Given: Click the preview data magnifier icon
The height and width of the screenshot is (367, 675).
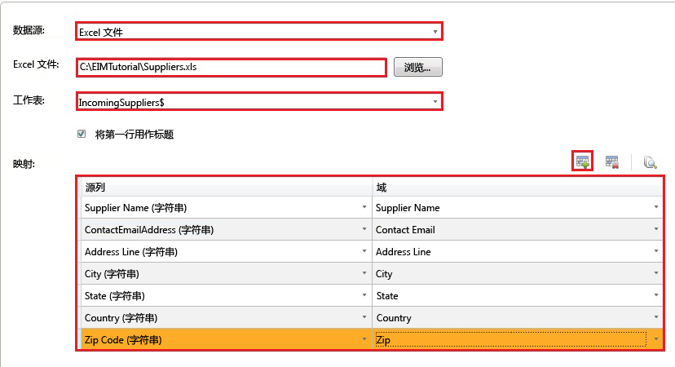Looking at the screenshot, I should [x=650, y=162].
